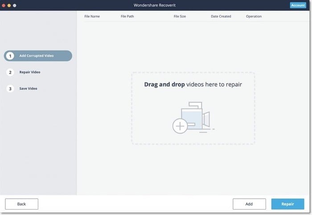Click the yellow minimize window button
This screenshot has height=215, width=312.
(9, 5)
